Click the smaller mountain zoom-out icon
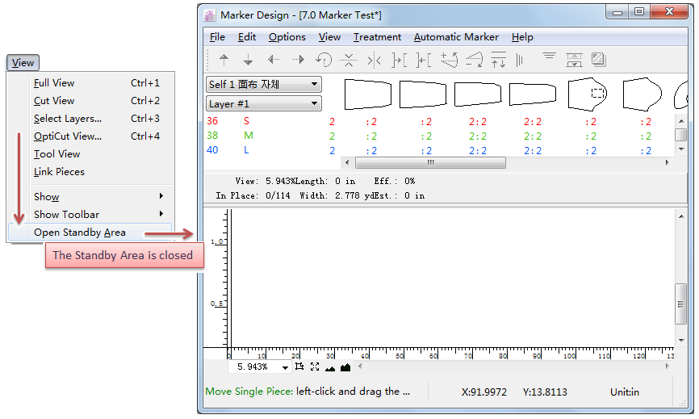 [x=330, y=367]
